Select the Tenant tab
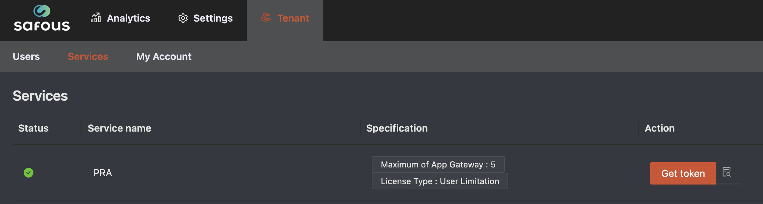The width and height of the screenshot is (763, 204). 293,18
